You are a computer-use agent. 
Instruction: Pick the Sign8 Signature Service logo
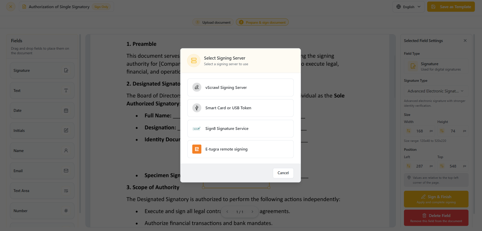pos(197,129)
